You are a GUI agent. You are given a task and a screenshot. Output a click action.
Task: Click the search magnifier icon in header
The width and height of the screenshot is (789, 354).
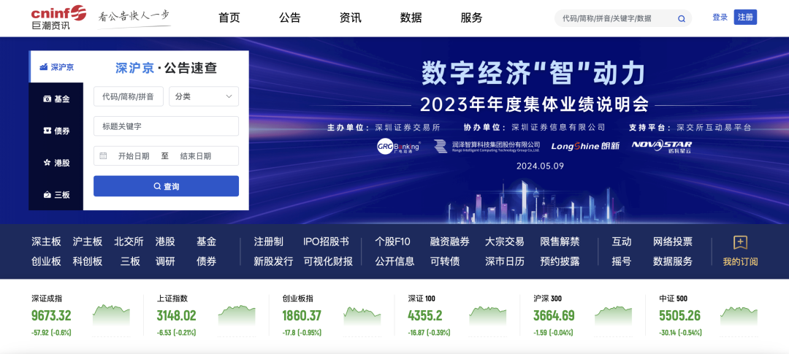pos(682,18)
